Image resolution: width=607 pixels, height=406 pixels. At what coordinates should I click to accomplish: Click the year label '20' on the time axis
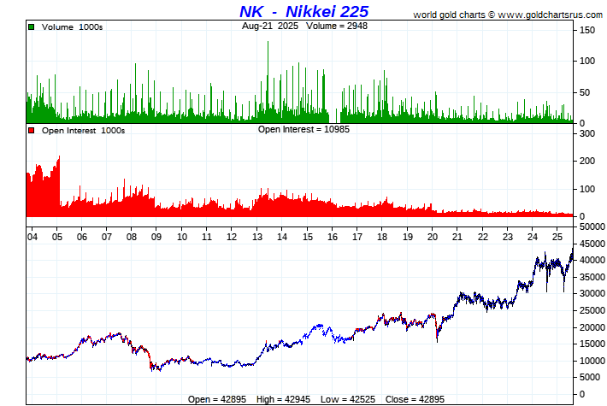pos(433,237)
